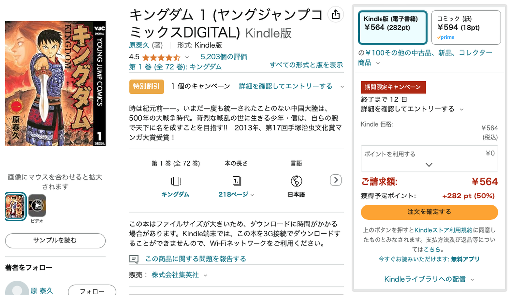Viewport: 510px width, 295px height.
Task: Expand the 株式会社集英社 seller details
Action: 205,275
